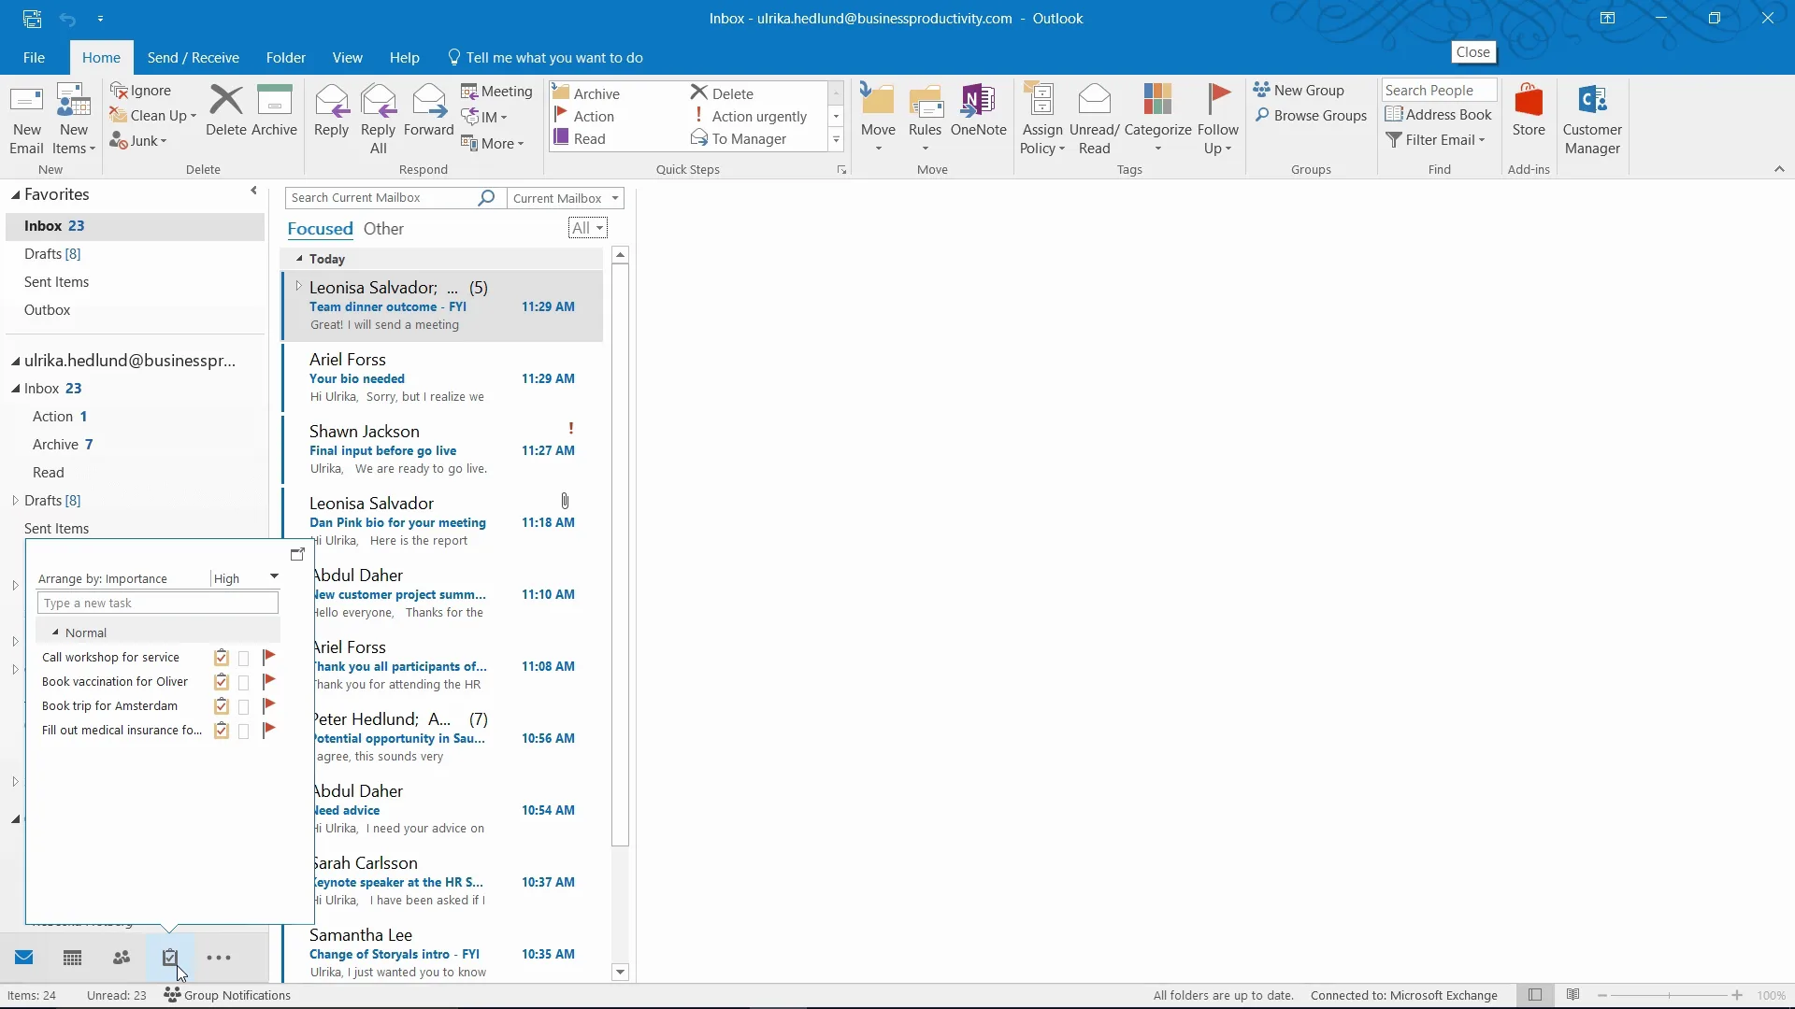This screenshot has height=1009, width=1795.
Task: Toggle flag on 'Fill out medical insurance'
Action: (269, 730)
